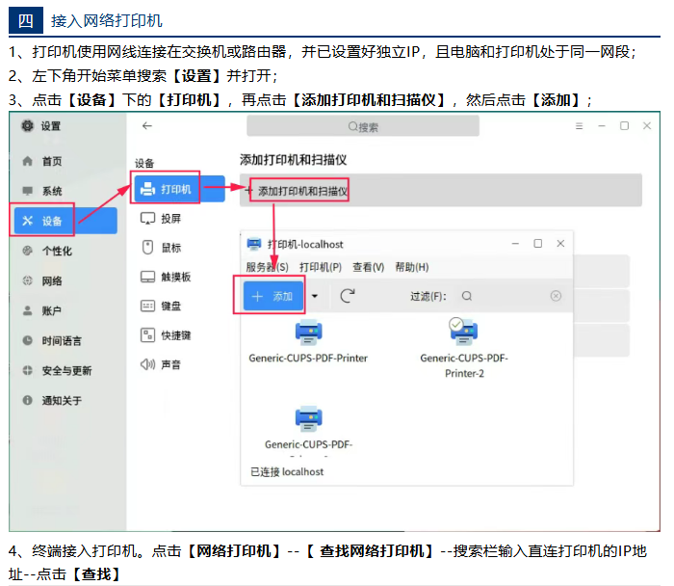Go to 网络 settings category
Viewport: 674px width, 586px height.
[51, 280]
